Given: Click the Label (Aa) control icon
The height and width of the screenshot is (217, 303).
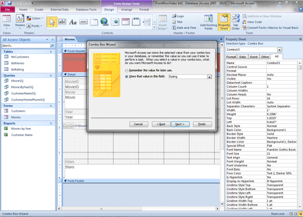Looking at the screenshot, I should pyautogui.click(x=73, y=22).
